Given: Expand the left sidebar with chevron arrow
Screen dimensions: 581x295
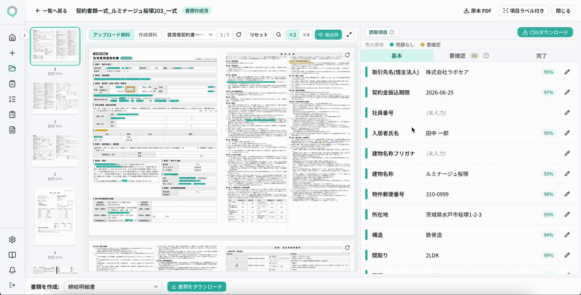Looking at the screenshot, I should [24, 36].
